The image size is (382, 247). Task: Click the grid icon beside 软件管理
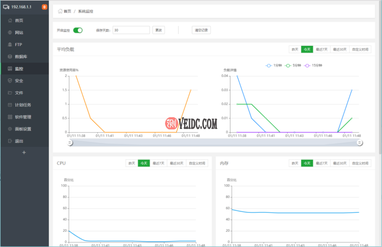pyautogui.click(x=10, y=117)
